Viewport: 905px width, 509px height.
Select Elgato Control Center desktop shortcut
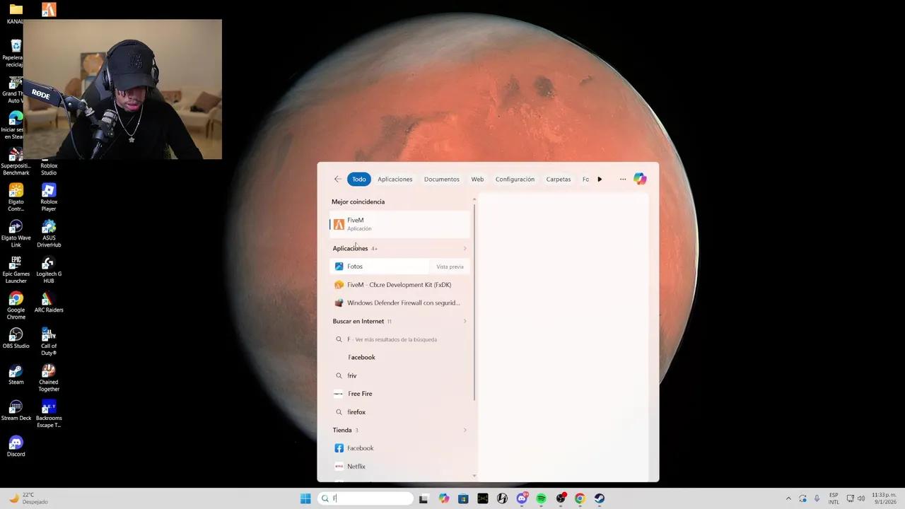[x=16, y=197]
